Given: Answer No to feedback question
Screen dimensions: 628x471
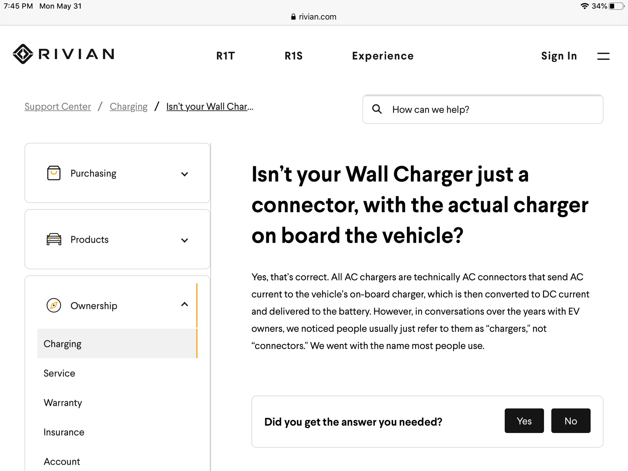Looking at the screenshot, I should 571,421.
